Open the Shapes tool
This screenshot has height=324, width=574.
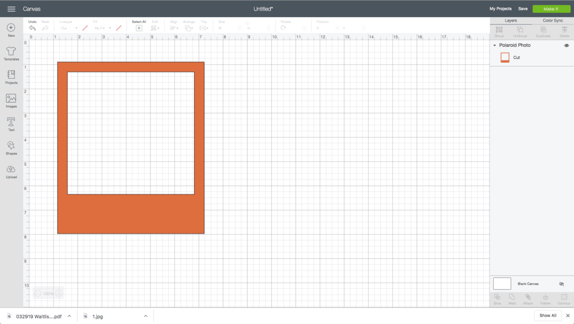[x=11, y=145]
